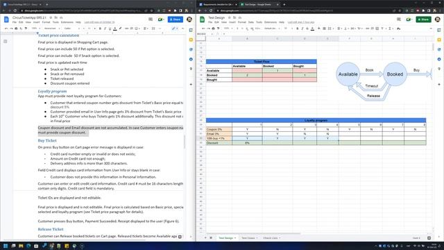
Task: Open Format menu in Google Docs
Action: [x=46, y=22]
